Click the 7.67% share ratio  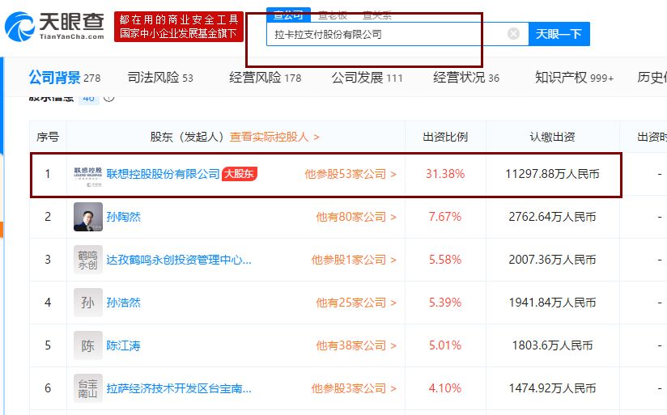point(445,217)
